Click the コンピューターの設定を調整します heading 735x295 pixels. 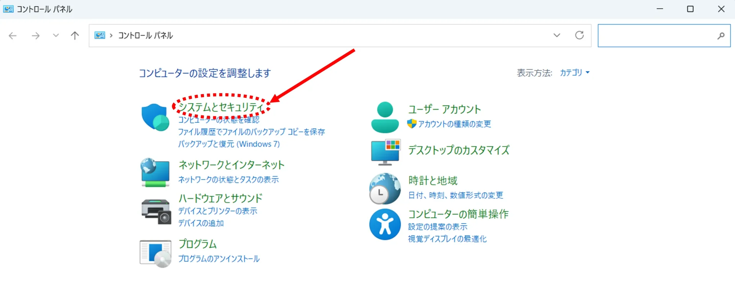[205, 73]
